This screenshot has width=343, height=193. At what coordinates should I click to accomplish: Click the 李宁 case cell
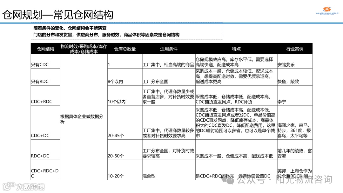295,96
